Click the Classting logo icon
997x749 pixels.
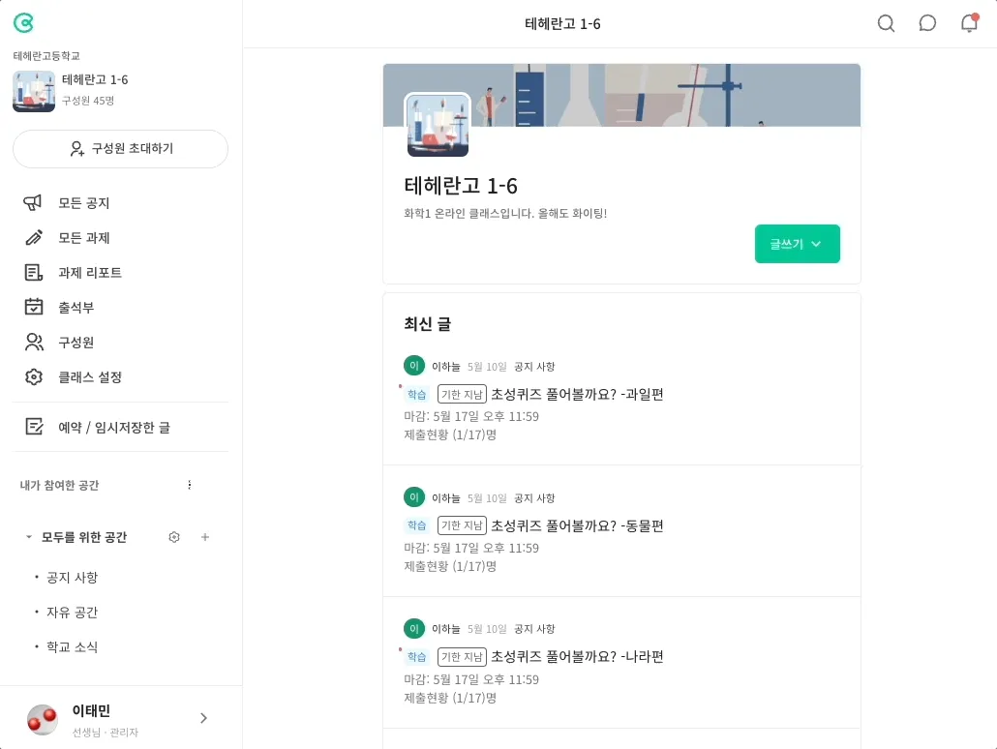click(23, 23)
